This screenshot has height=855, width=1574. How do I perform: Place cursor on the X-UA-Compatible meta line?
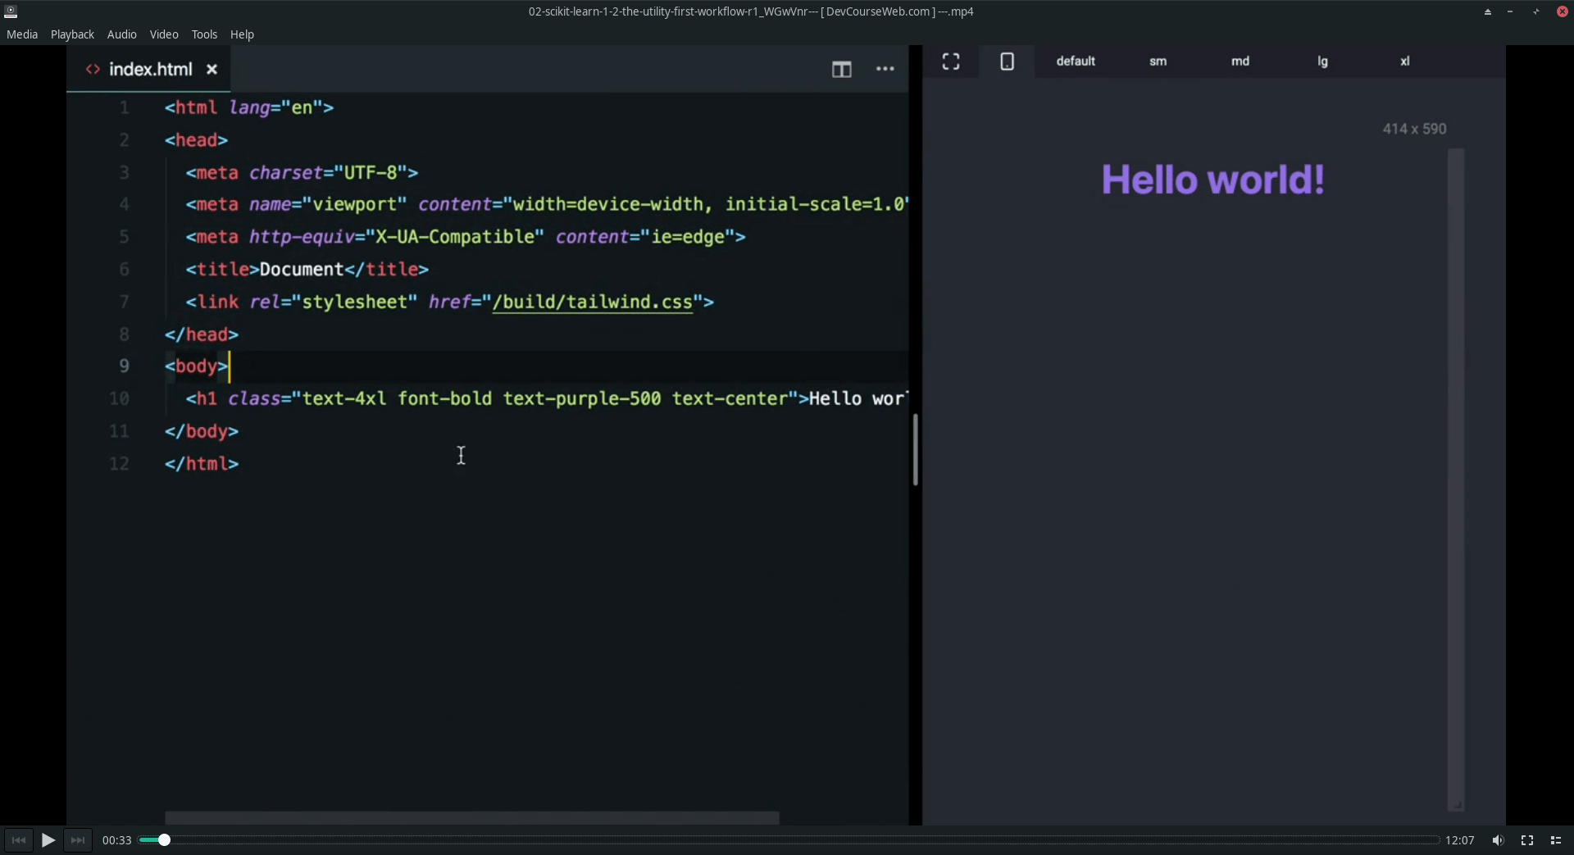point(466,237)
